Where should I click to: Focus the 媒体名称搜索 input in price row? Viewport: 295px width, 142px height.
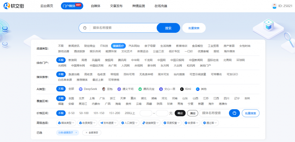pos(214,113)
